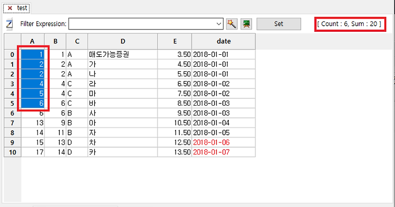
Task: Select row header 2
Action: point(13,74)
